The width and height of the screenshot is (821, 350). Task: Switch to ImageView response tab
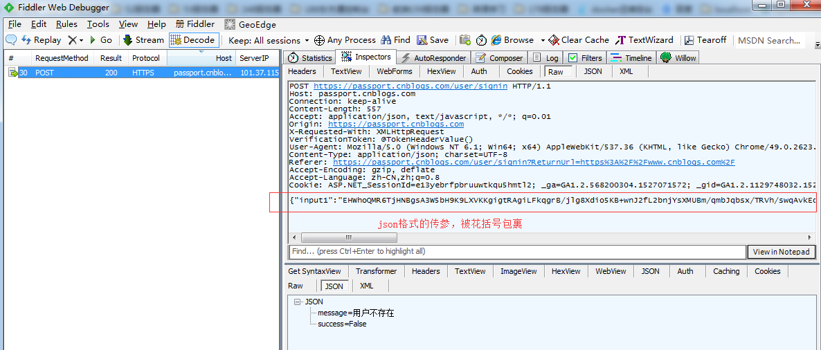tap(518, 271)
